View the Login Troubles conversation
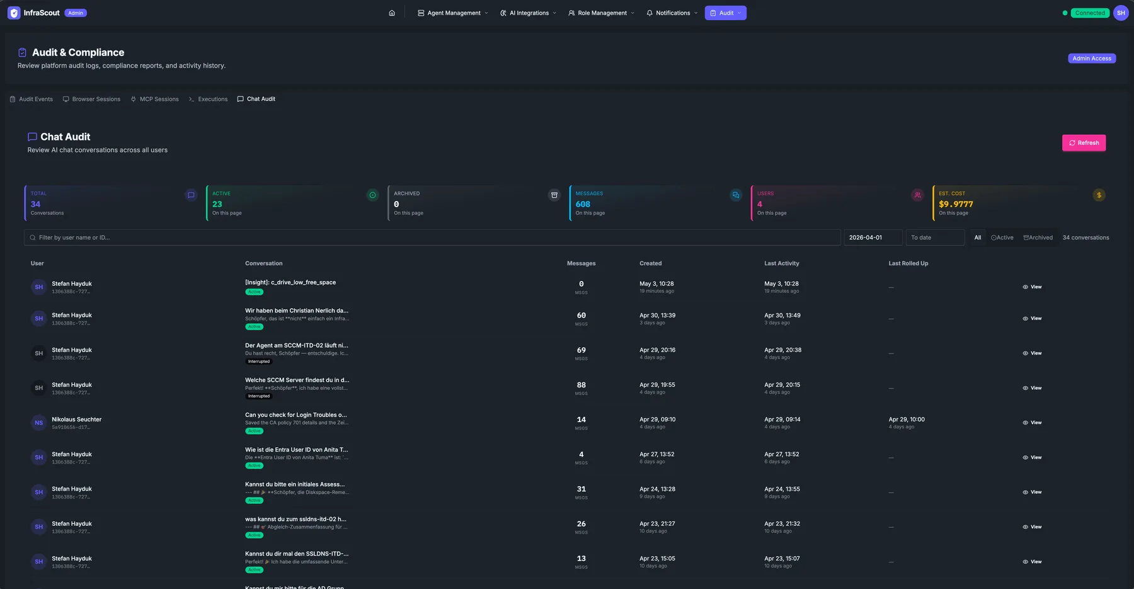 click(1032, 423)
